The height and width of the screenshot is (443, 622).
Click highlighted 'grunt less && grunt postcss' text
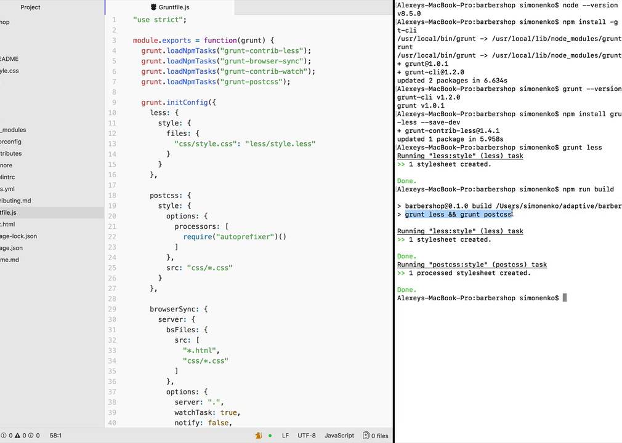coord(458,215)
